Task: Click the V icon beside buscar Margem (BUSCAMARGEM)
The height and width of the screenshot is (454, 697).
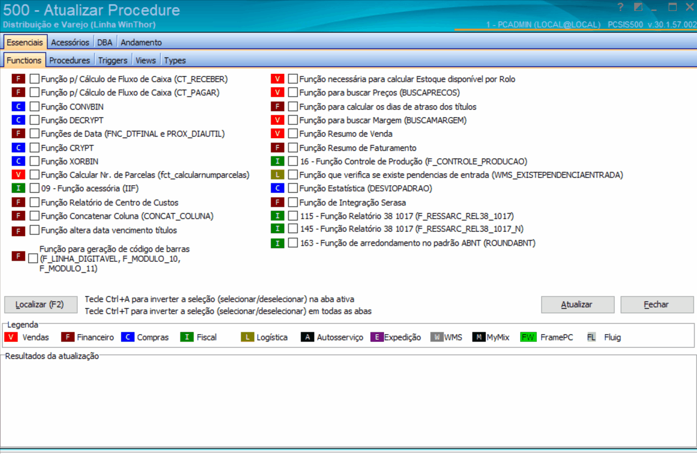Action: (278, 120)
